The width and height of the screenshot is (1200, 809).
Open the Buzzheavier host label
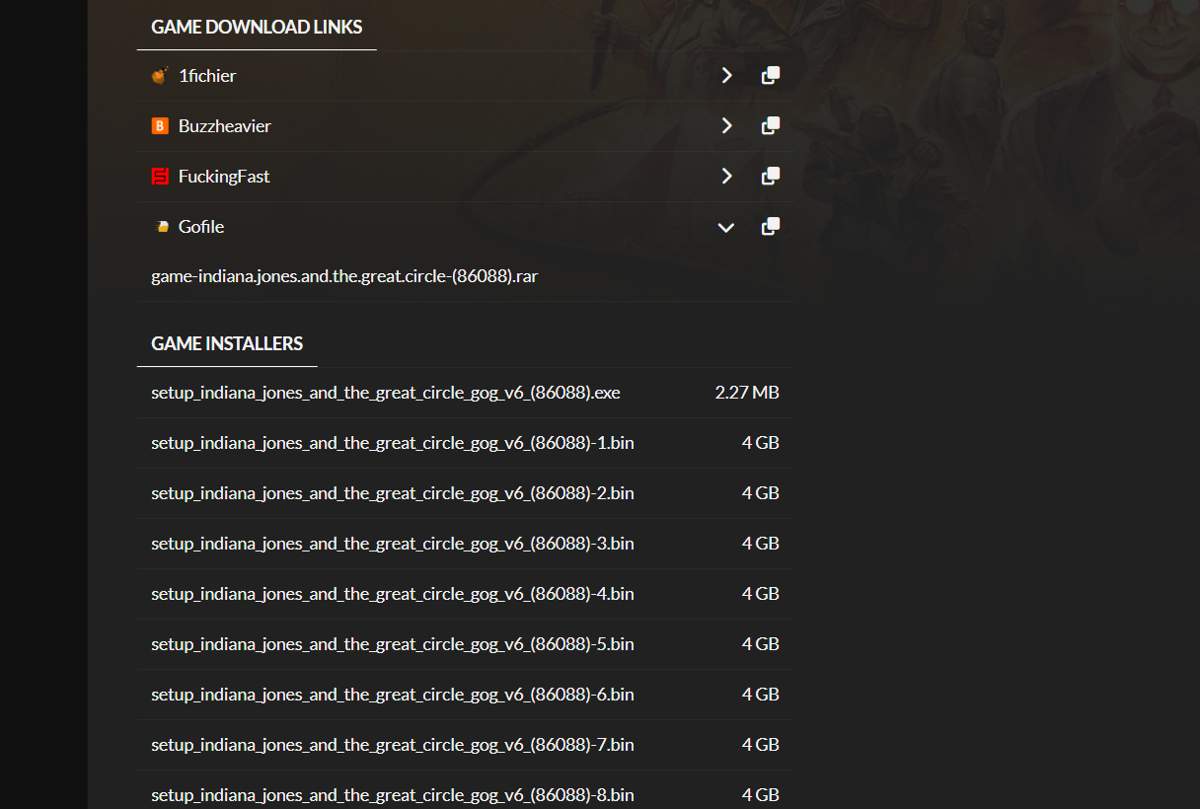[225, 126]
